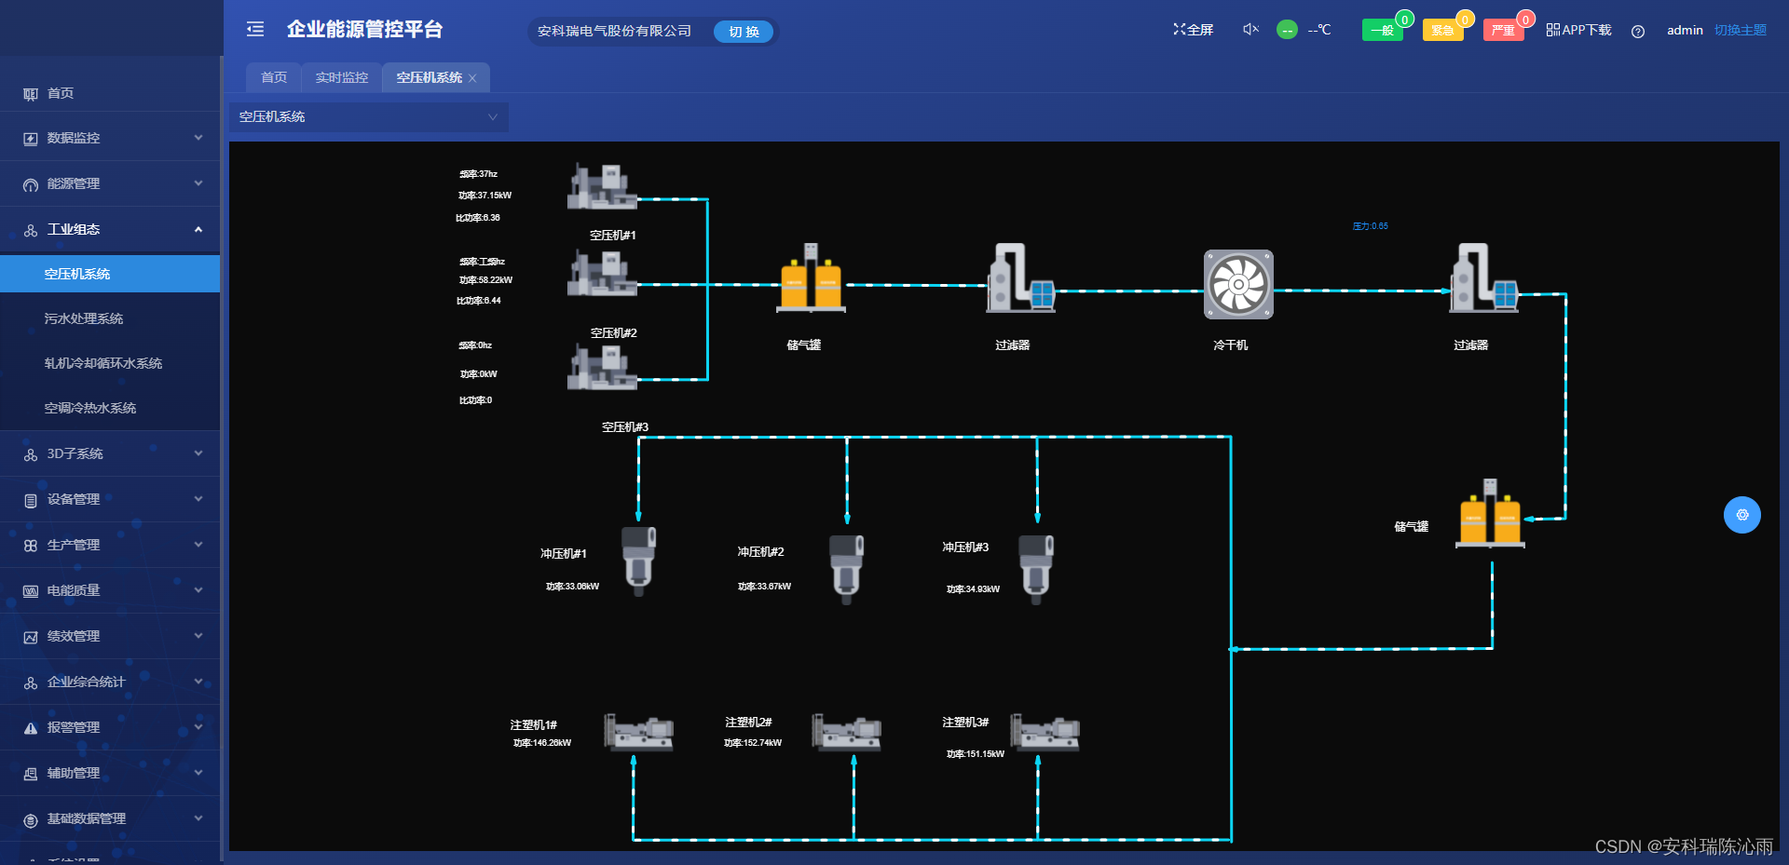Select the 冲压机#3 machine icon
The height and width of the screenshot is (865, 1789).
[1036, 569]
